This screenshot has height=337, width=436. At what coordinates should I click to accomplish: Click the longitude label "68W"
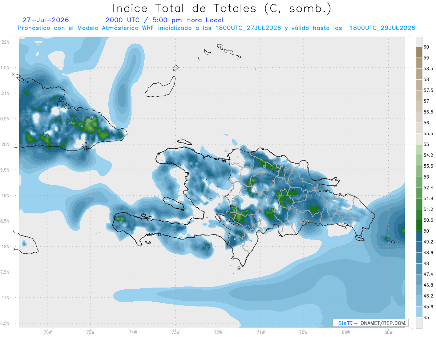[388, 332]
